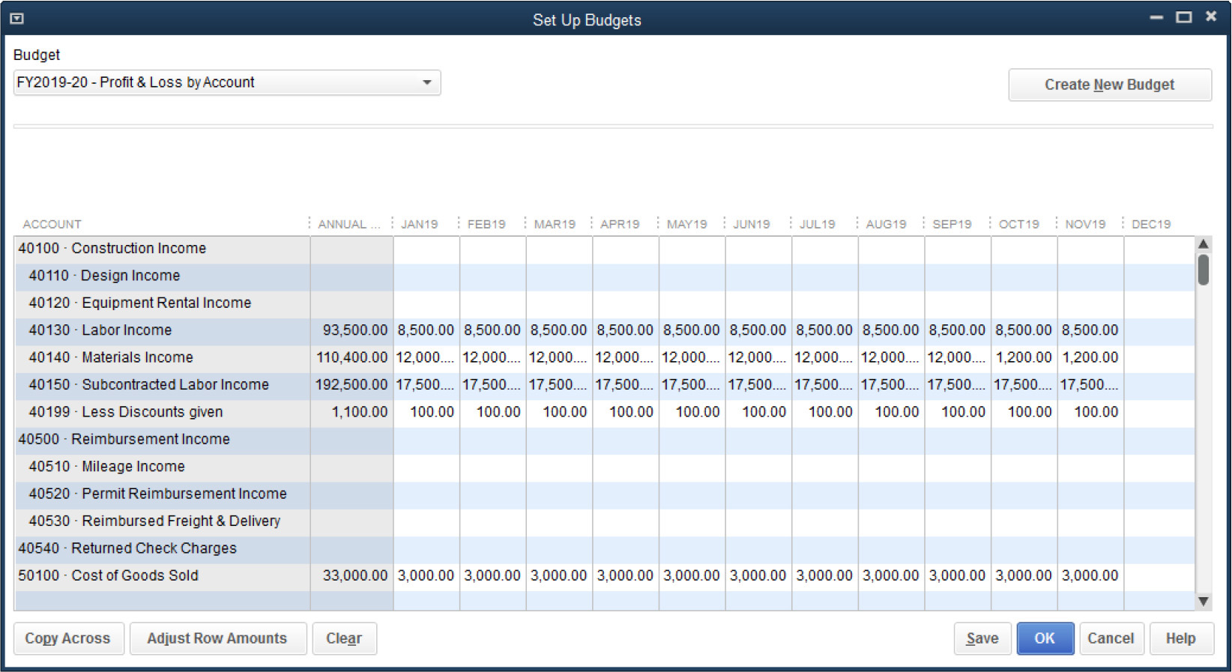Cancel the budget setup dialog

tap(1111, 638)
